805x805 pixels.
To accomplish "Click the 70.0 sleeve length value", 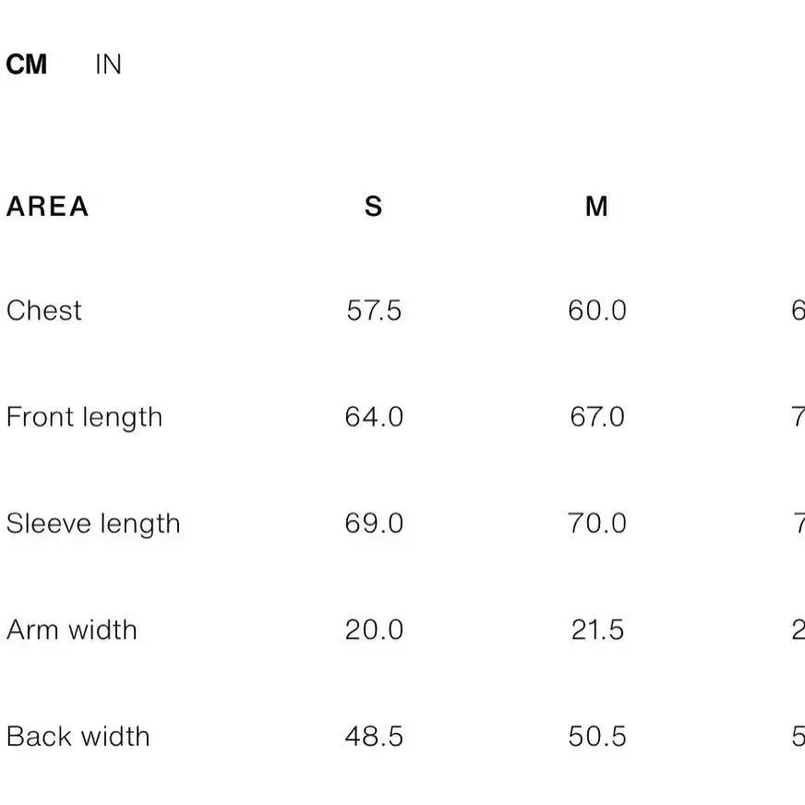I will pos(596,523).
